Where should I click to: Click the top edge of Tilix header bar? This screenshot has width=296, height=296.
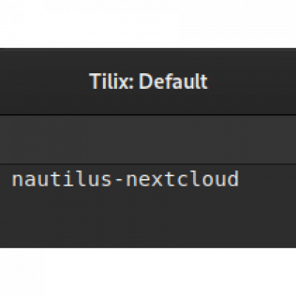click(x=148, y=49)
